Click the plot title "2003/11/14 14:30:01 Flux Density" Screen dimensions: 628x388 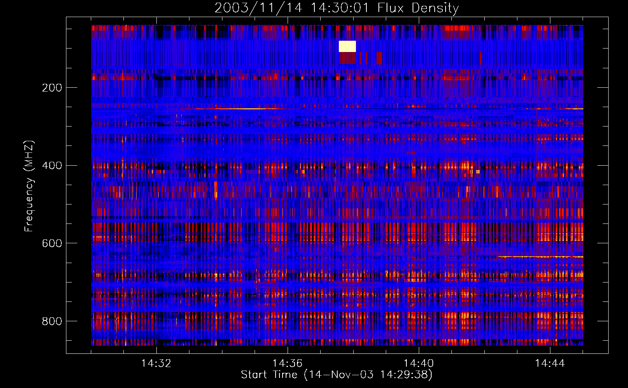(x=337, y=8)
